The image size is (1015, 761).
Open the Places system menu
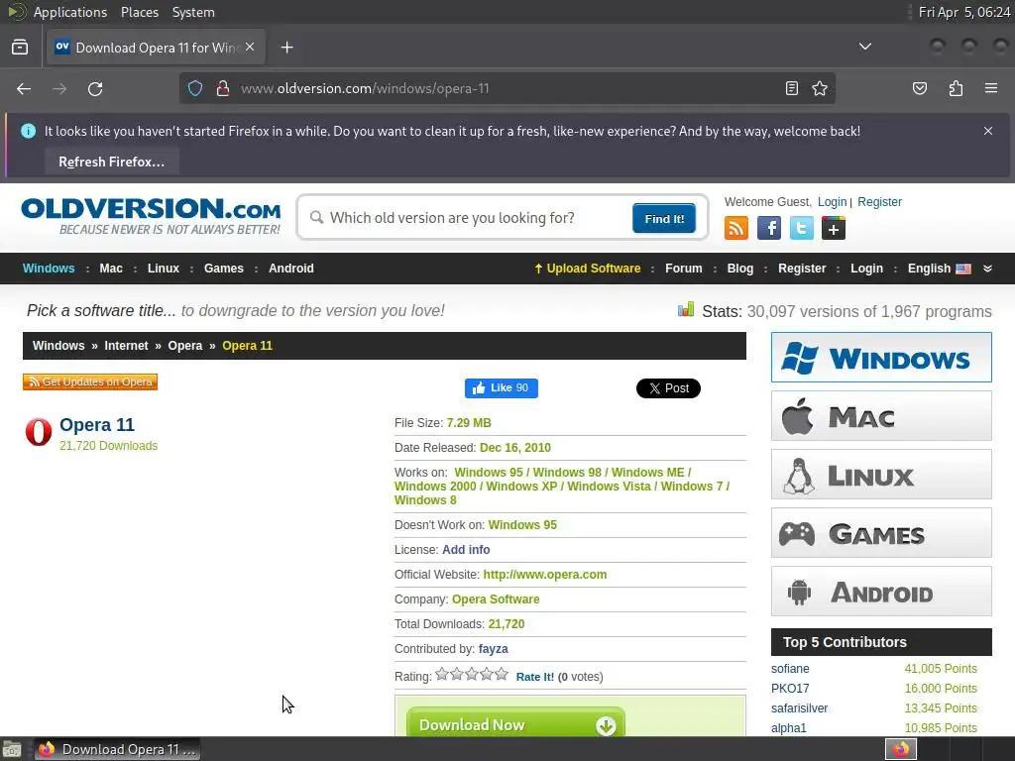(140, 12)
